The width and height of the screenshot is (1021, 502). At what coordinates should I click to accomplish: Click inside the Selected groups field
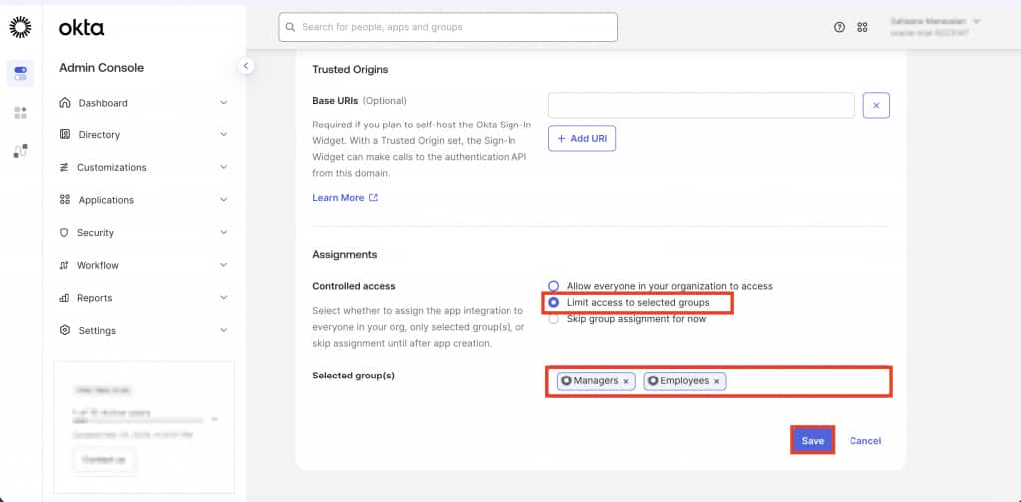719,381
